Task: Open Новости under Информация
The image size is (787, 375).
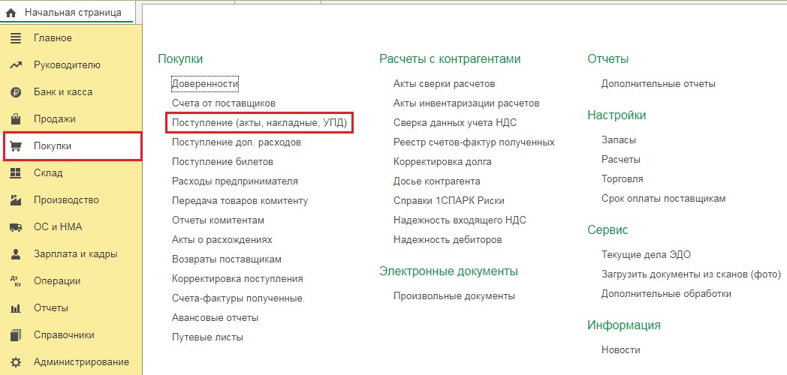Action: point(620,350)
